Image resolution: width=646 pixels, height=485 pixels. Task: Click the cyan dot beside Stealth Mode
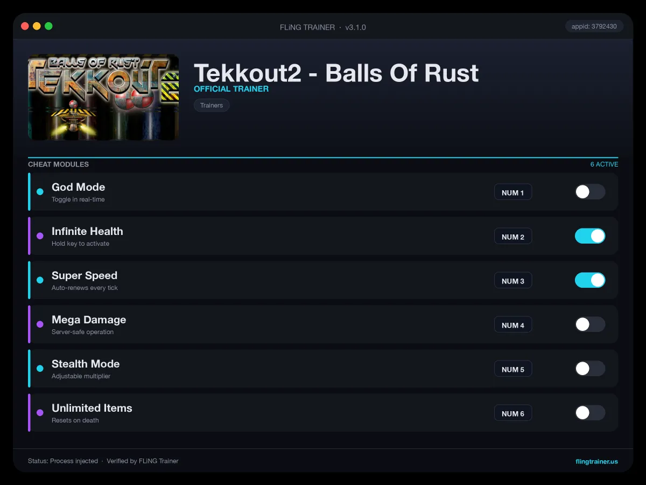(40, 369)
